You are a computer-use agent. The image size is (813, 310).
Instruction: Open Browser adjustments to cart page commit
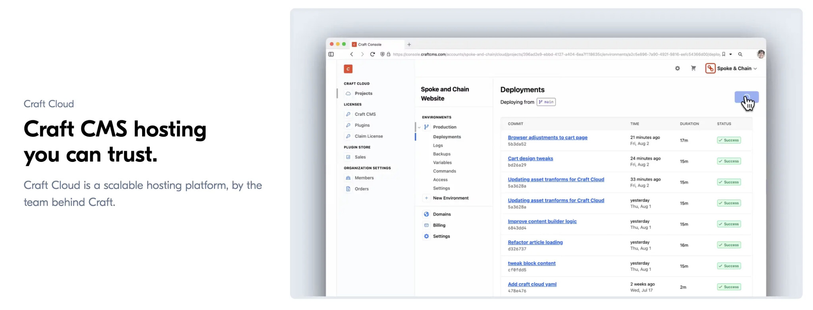click(x=547, y=138)
